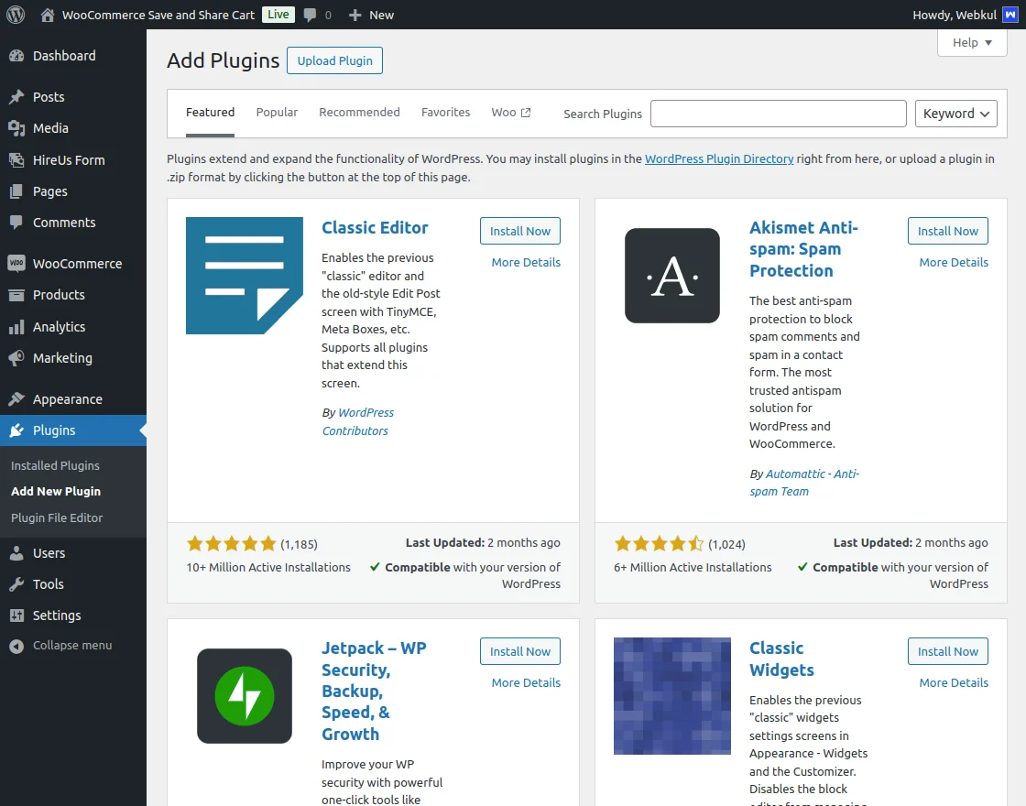Viewport: 1026px width, 806px height.
Task: Click the Dashboard gauge icon
Action: [x=16, y=56]
